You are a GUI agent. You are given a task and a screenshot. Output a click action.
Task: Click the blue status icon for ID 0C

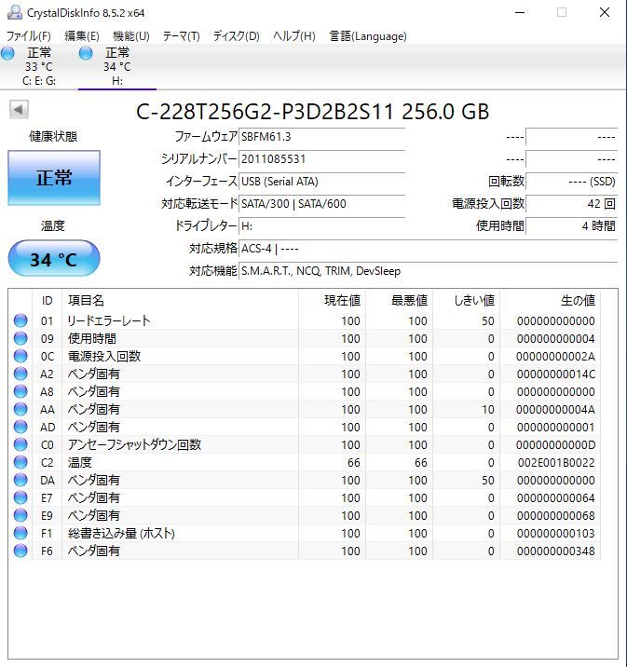click(x=20, y=356)
